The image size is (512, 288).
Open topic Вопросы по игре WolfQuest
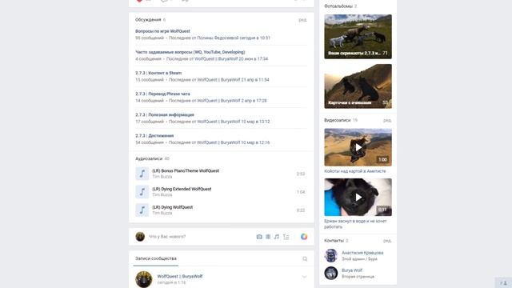click(162, 31)
